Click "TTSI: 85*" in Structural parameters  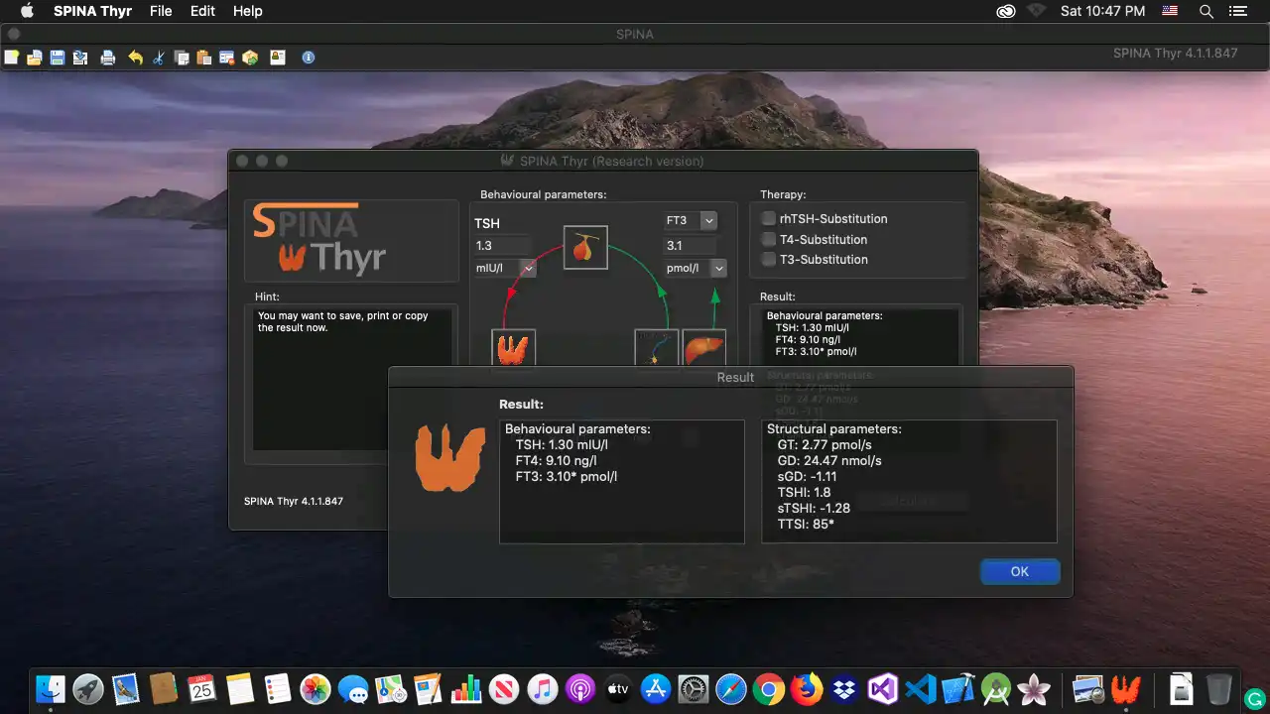806,524
